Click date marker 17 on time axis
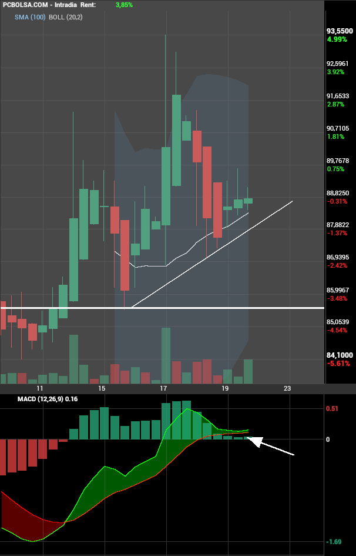Image resolution: width=356 pixels, height=556 pixels. point(163,388)
